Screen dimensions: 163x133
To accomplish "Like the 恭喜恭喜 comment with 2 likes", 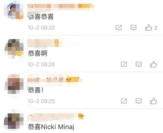I will coord(148,28).
